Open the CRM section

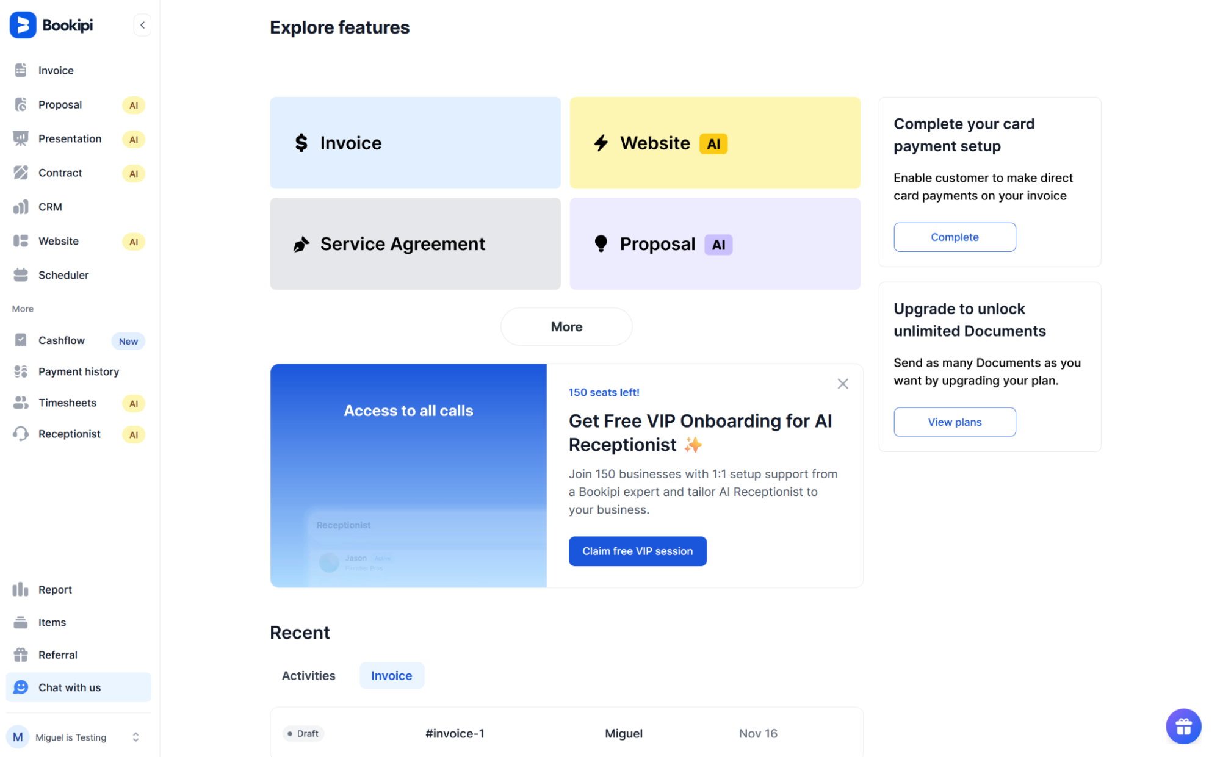click(x=21, y=207)
